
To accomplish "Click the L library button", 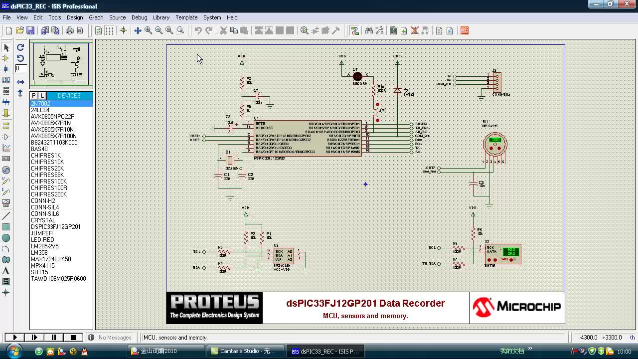I will click(42, 96).
